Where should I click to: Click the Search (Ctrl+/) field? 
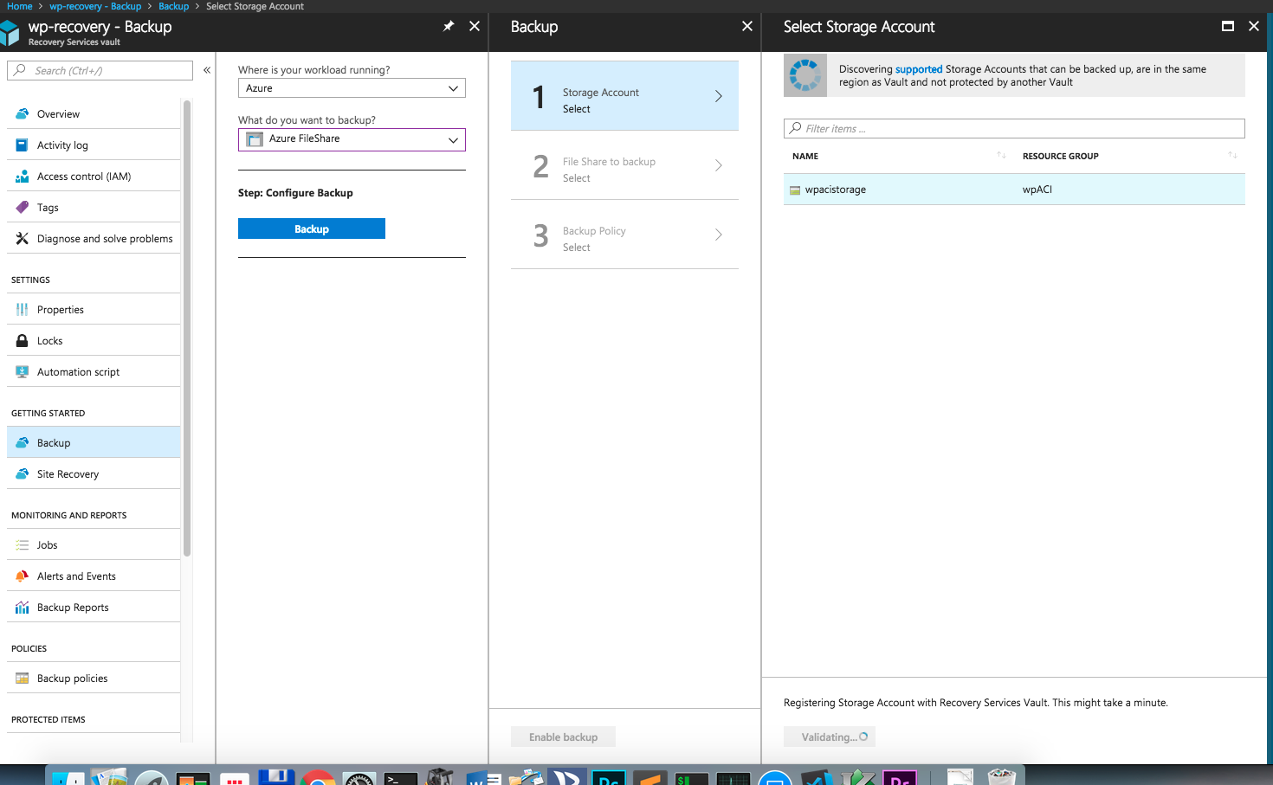pyautogui.click(x=100, y=70)
